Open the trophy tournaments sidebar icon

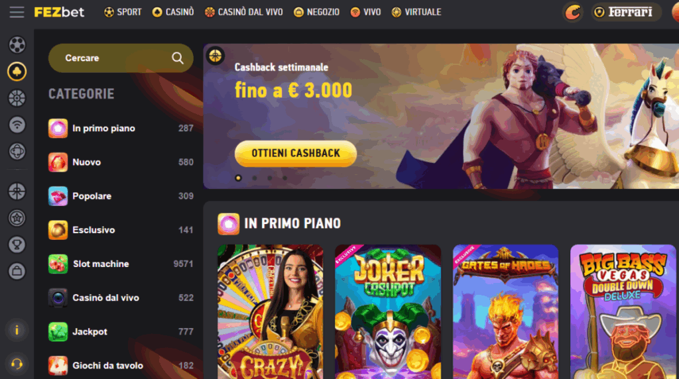click(x=17, y=245)
